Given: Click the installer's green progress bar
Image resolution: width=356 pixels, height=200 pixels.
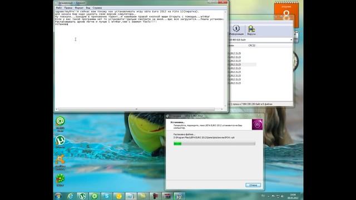Looking at the screenshot, I should pos(214,144).
